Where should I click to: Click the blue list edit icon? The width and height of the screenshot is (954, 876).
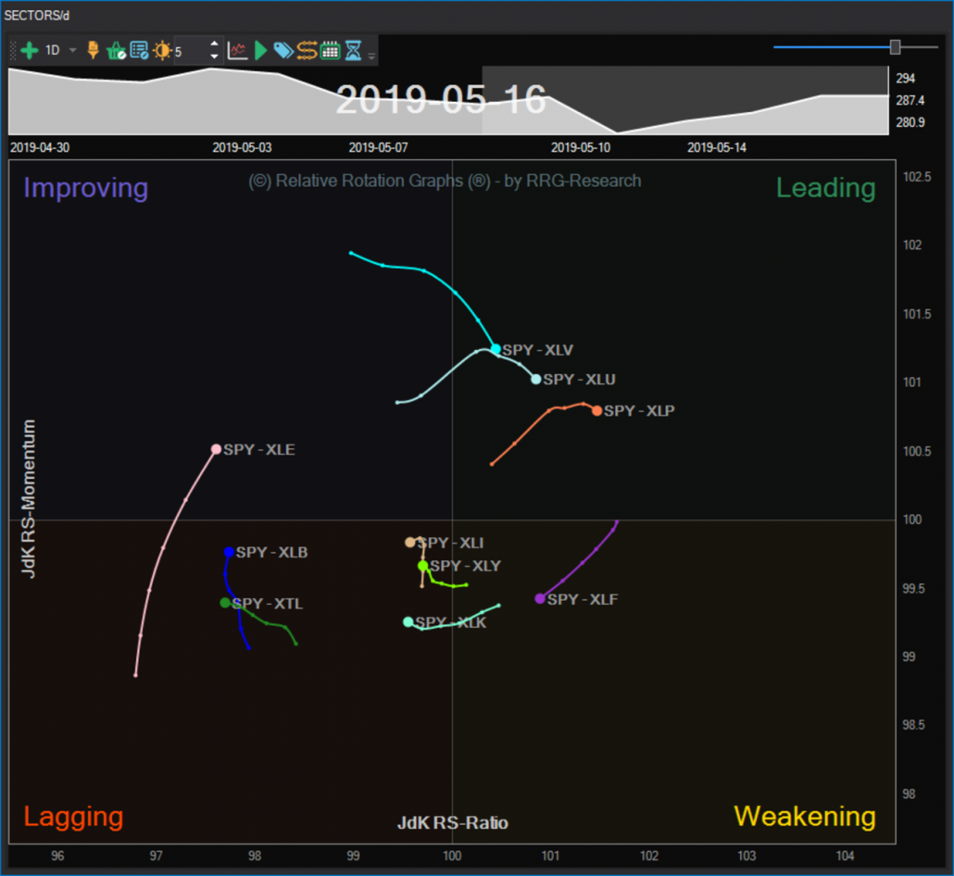tap(139, 51)
